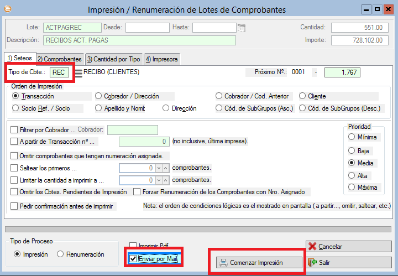Screen dimensions: 398x276
Task: Set priority to Máxima
Action: (x=352, y=188)
